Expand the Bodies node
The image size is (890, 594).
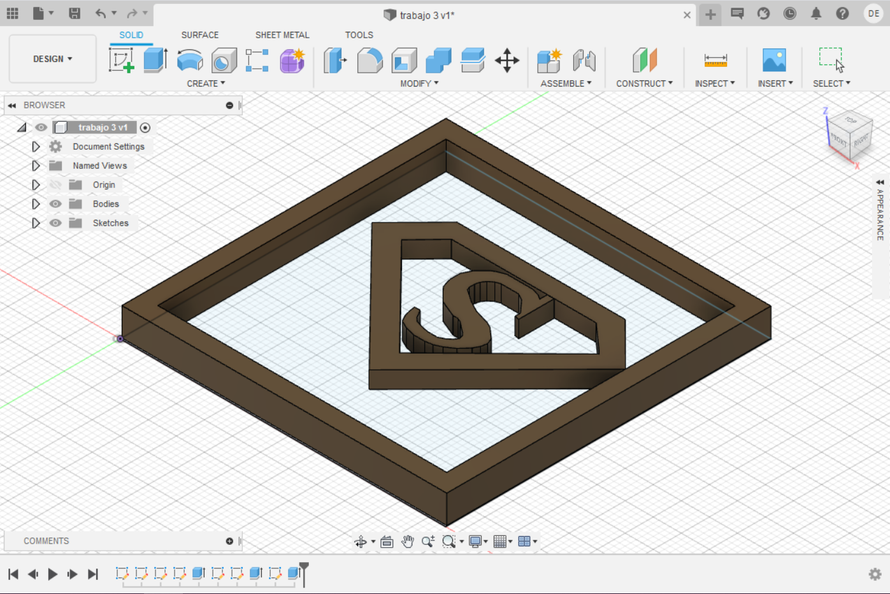coord(36,204)
